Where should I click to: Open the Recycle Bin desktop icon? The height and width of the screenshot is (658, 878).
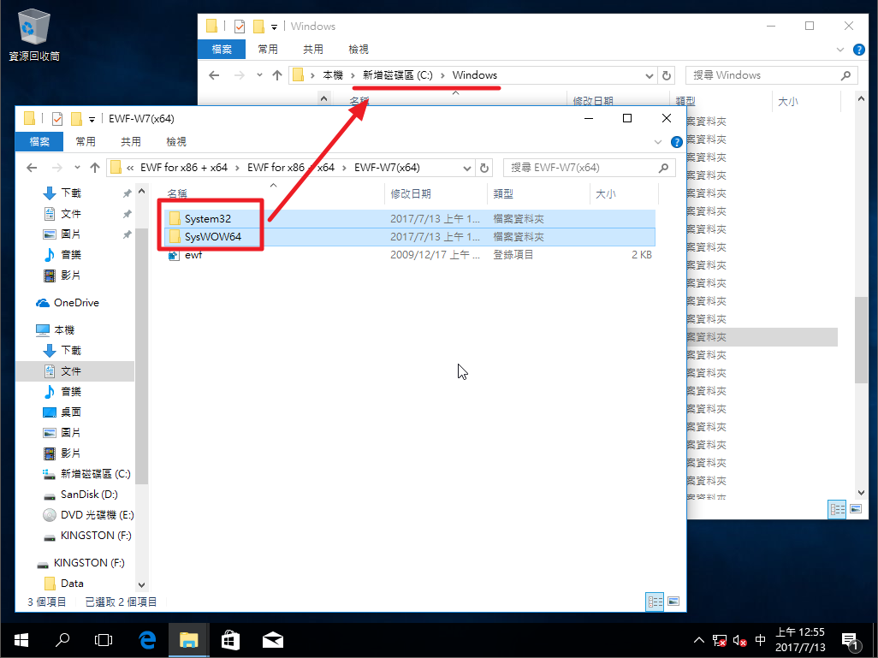(x=33, y=33)
